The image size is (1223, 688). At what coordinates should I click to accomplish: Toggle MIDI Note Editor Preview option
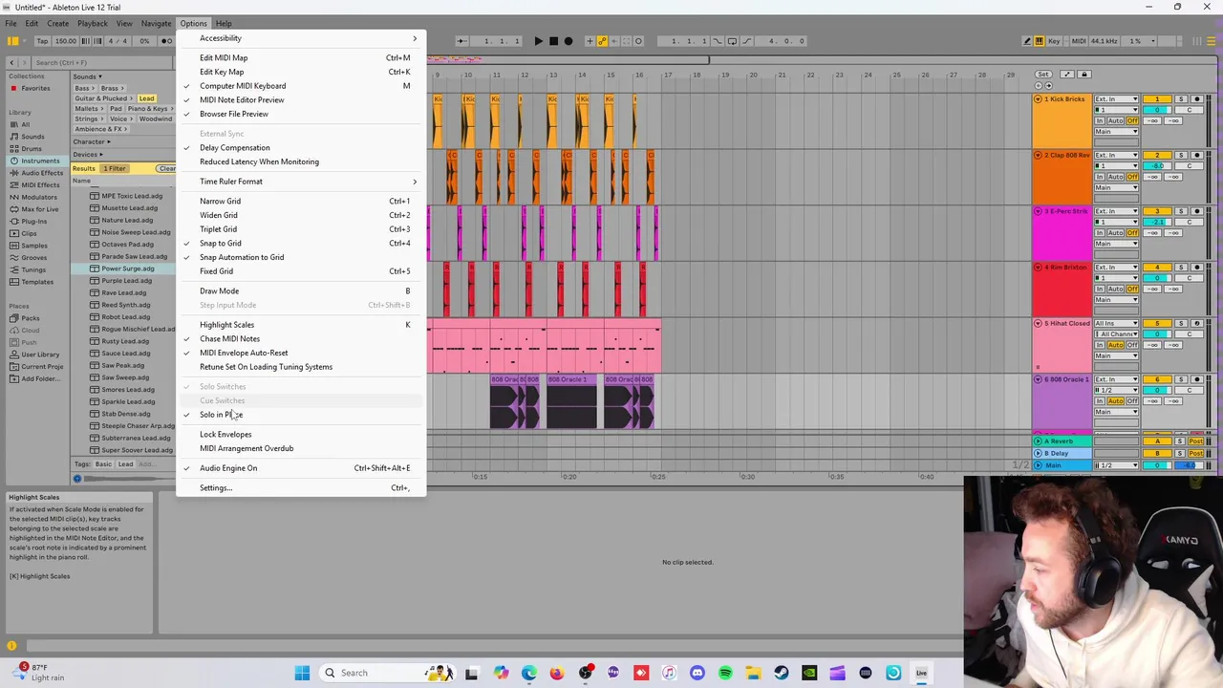click(301, 99)
